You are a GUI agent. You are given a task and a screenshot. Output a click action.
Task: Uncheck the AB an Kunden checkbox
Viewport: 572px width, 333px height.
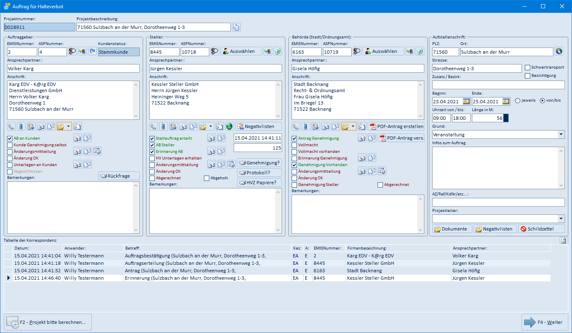click(10, 138)
